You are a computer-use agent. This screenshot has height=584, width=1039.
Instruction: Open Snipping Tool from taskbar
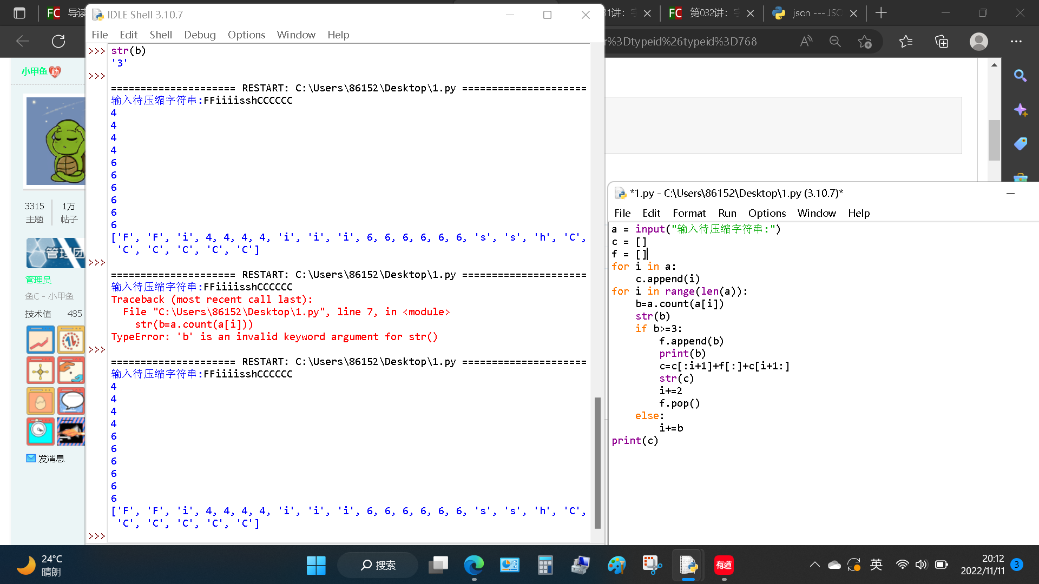[652, 565]
